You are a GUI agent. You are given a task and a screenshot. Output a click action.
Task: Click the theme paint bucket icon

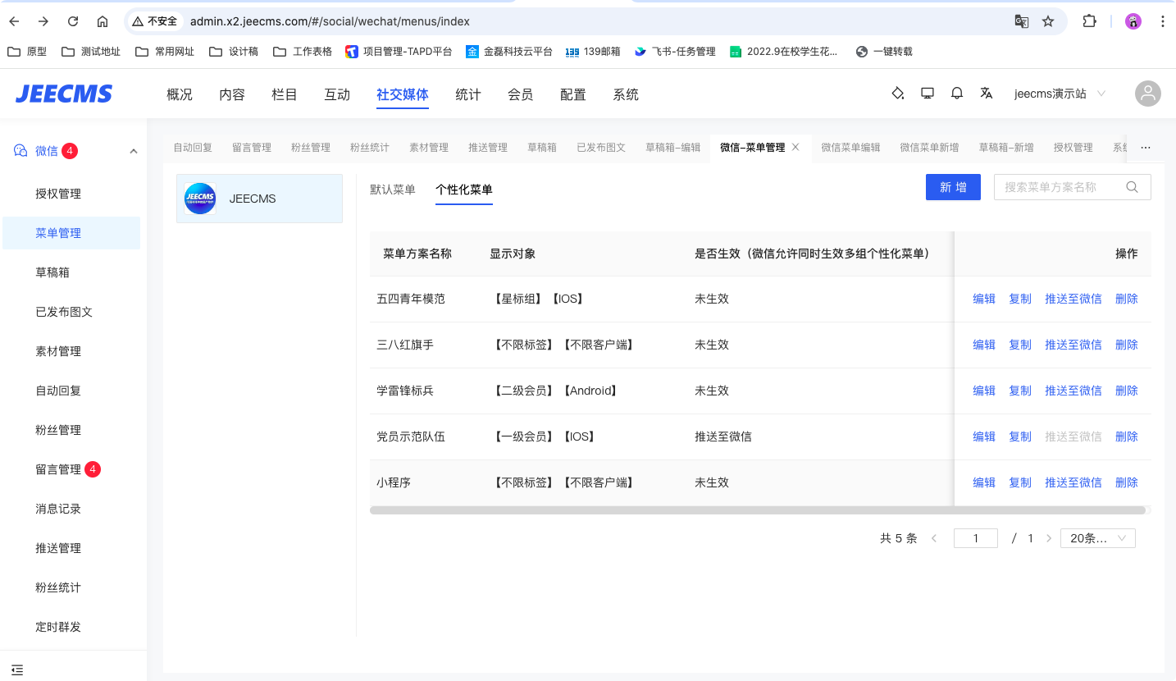coord(898,94)
